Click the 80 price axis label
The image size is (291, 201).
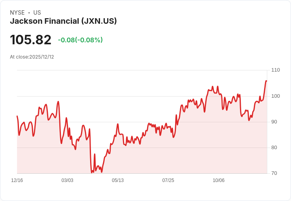(274, 148)
